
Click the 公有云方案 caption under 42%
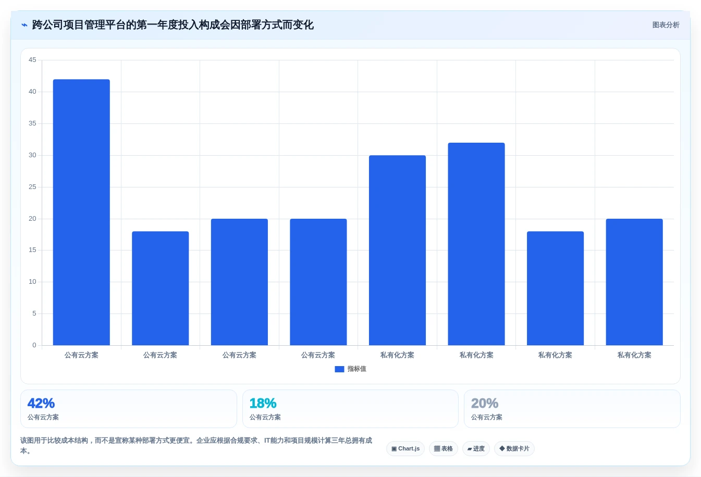coord(43,417)
